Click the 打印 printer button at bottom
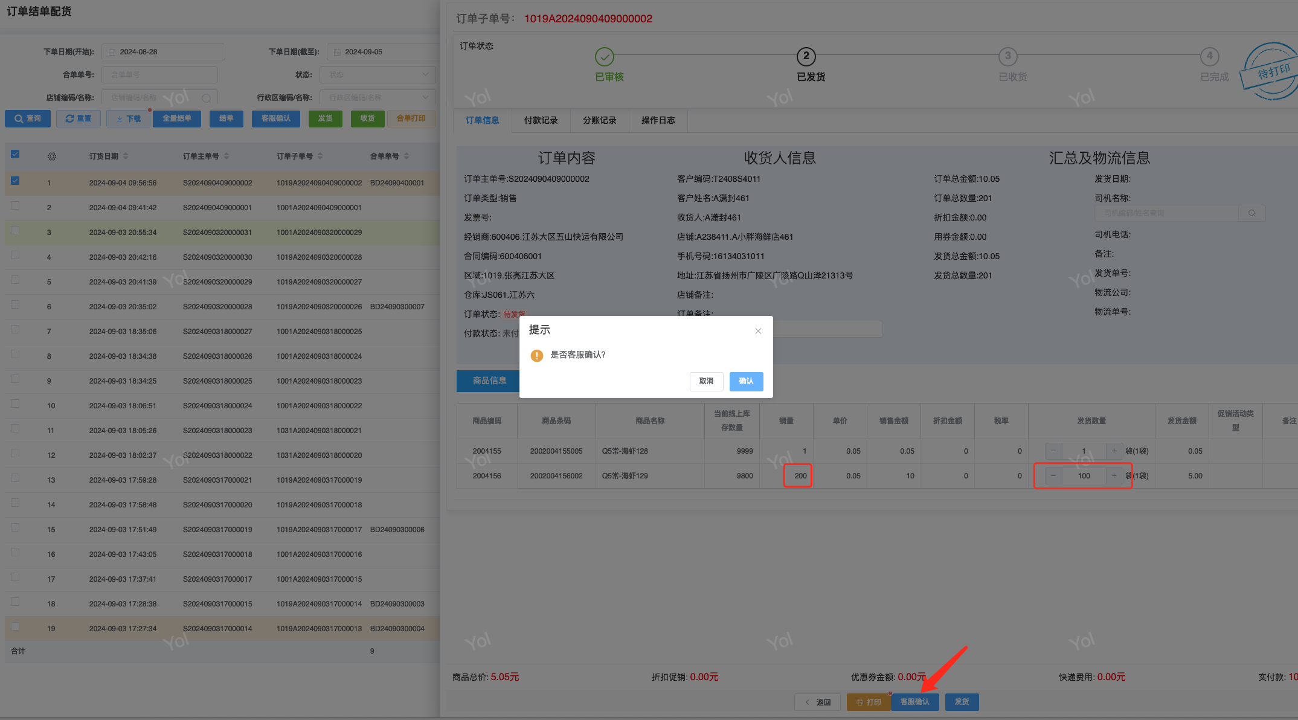Screen dimensions: 1298x720 pos(869,702)
